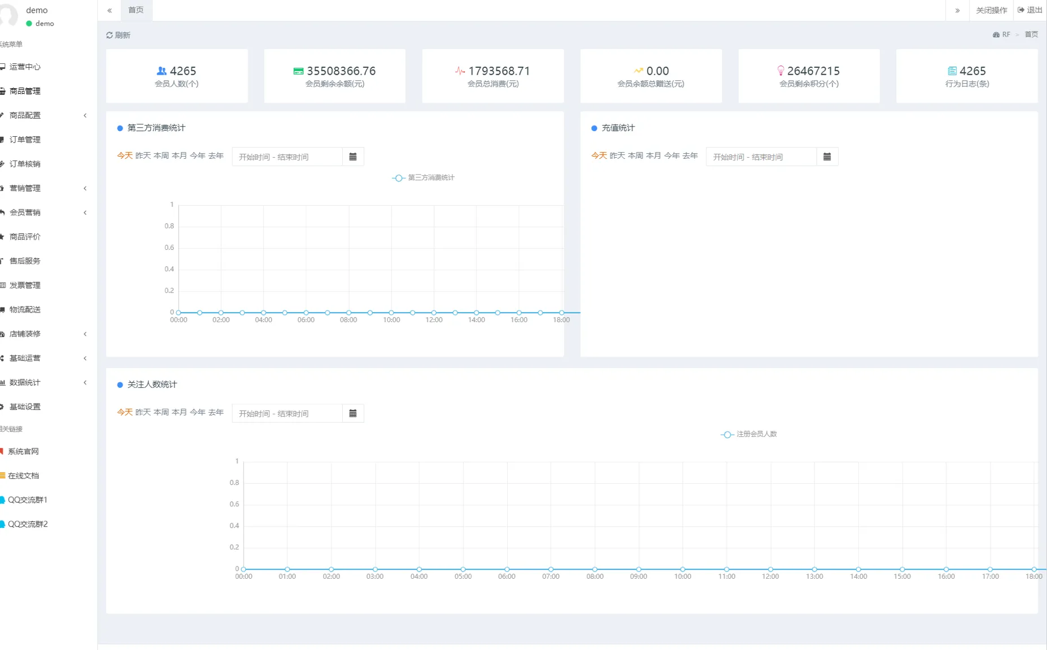Select 本周 in 第三方消费统计 filters
1047x650 pixels.
(161, 155)
